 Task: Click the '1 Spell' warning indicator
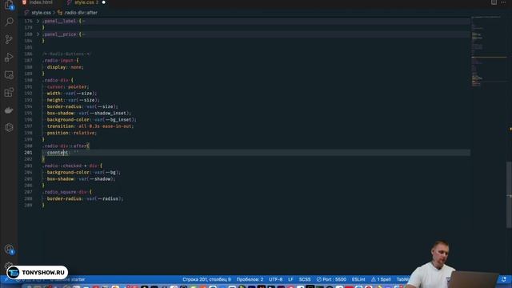coord(381,279)
